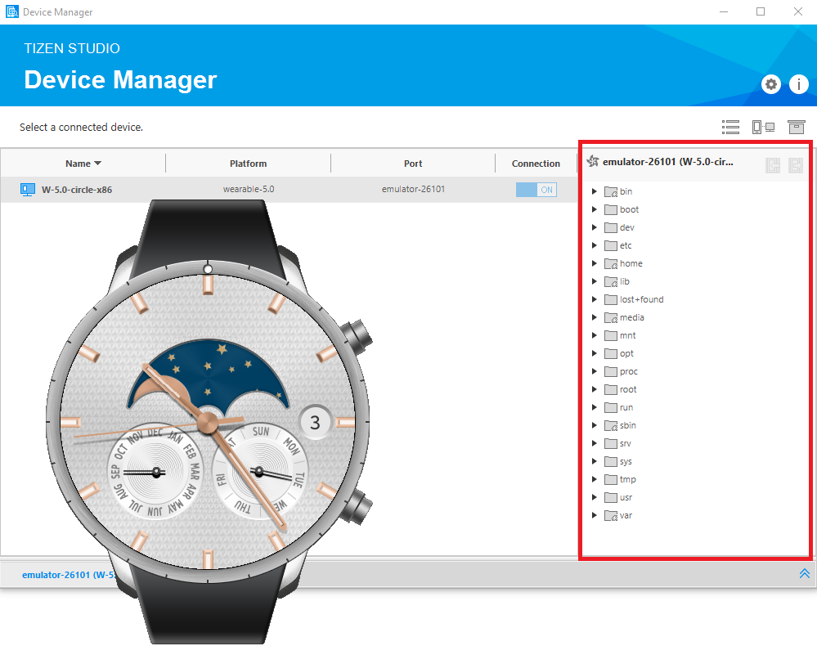Expand the bin folder
The width and height of the screenshot is (817, 646).
coord(595,192)
